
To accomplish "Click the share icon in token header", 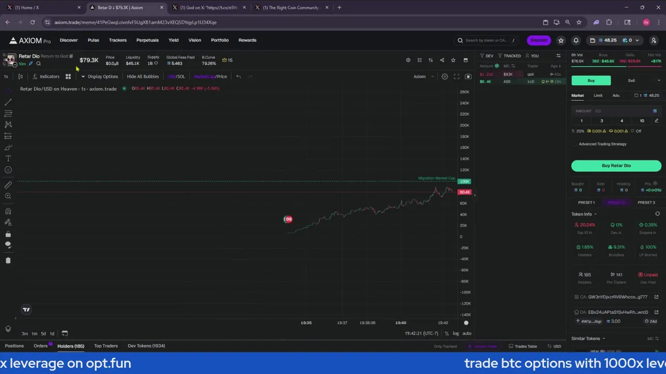I will (x=442, y=60).
